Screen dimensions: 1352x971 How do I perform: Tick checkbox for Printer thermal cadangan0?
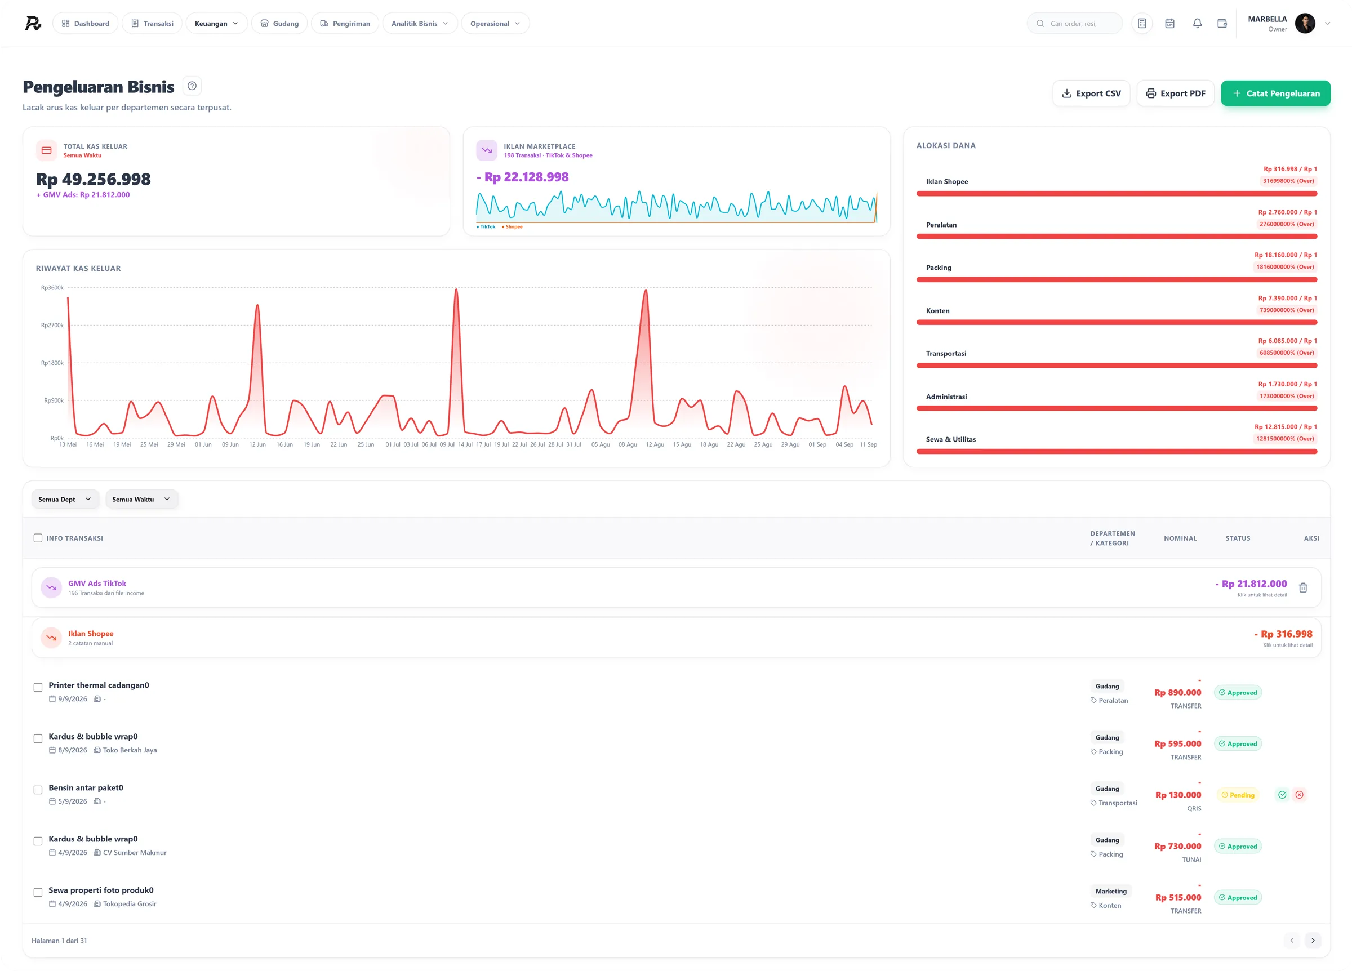(38, 687)
